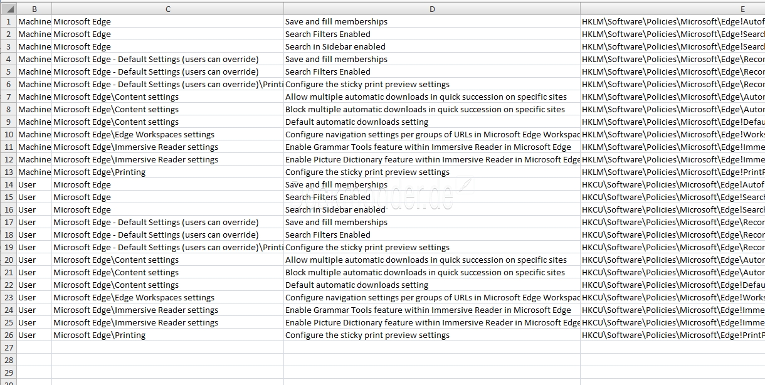
Task: Click row 22 "Default automatic downloads setting" cell
Action: [432, 285]
